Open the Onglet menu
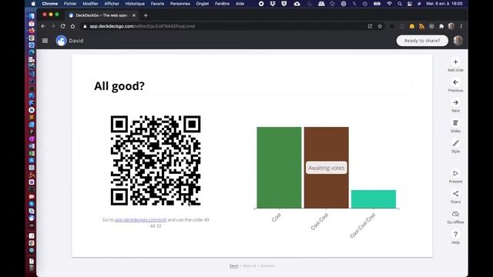The height and width of the screenshot is (277, 493). pos(202,4)
